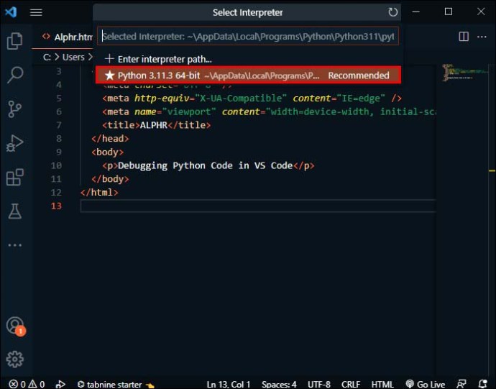Refresh the interpreter list
This screenshot has height=389, width=496.
pos(392,12)
